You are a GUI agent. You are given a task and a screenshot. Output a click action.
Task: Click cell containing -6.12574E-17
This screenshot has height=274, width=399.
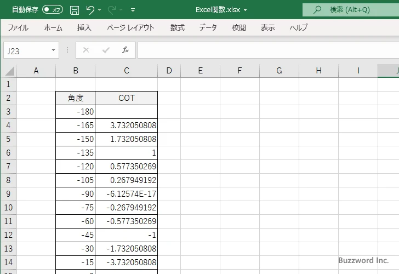pyautogui.click(x=127, y=194)
